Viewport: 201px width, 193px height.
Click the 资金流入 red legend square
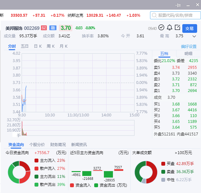[72, 185]
